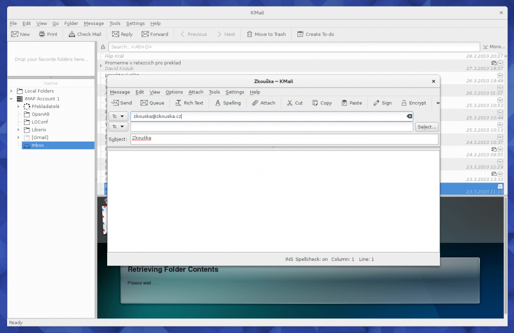Open the Message menu in composer window
514x333 pixels.
click(120, 92)
